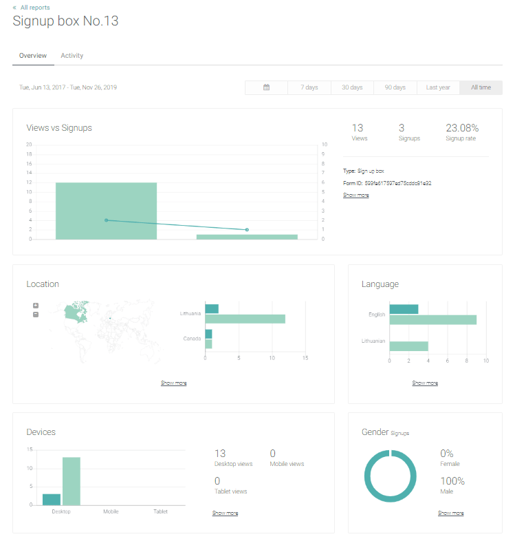The height and width of the screenshot is (541, 515).
Task: Show more in Gender panel
Action: (x=450, y=513)
